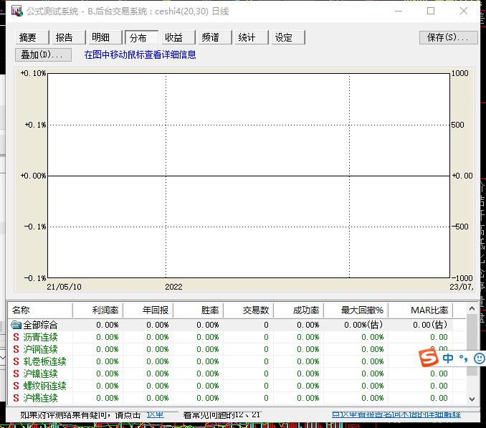Maximize the 公式测试系统 window
The height and width of the screenshot is (428, 486).
click(x=431, y=11)
